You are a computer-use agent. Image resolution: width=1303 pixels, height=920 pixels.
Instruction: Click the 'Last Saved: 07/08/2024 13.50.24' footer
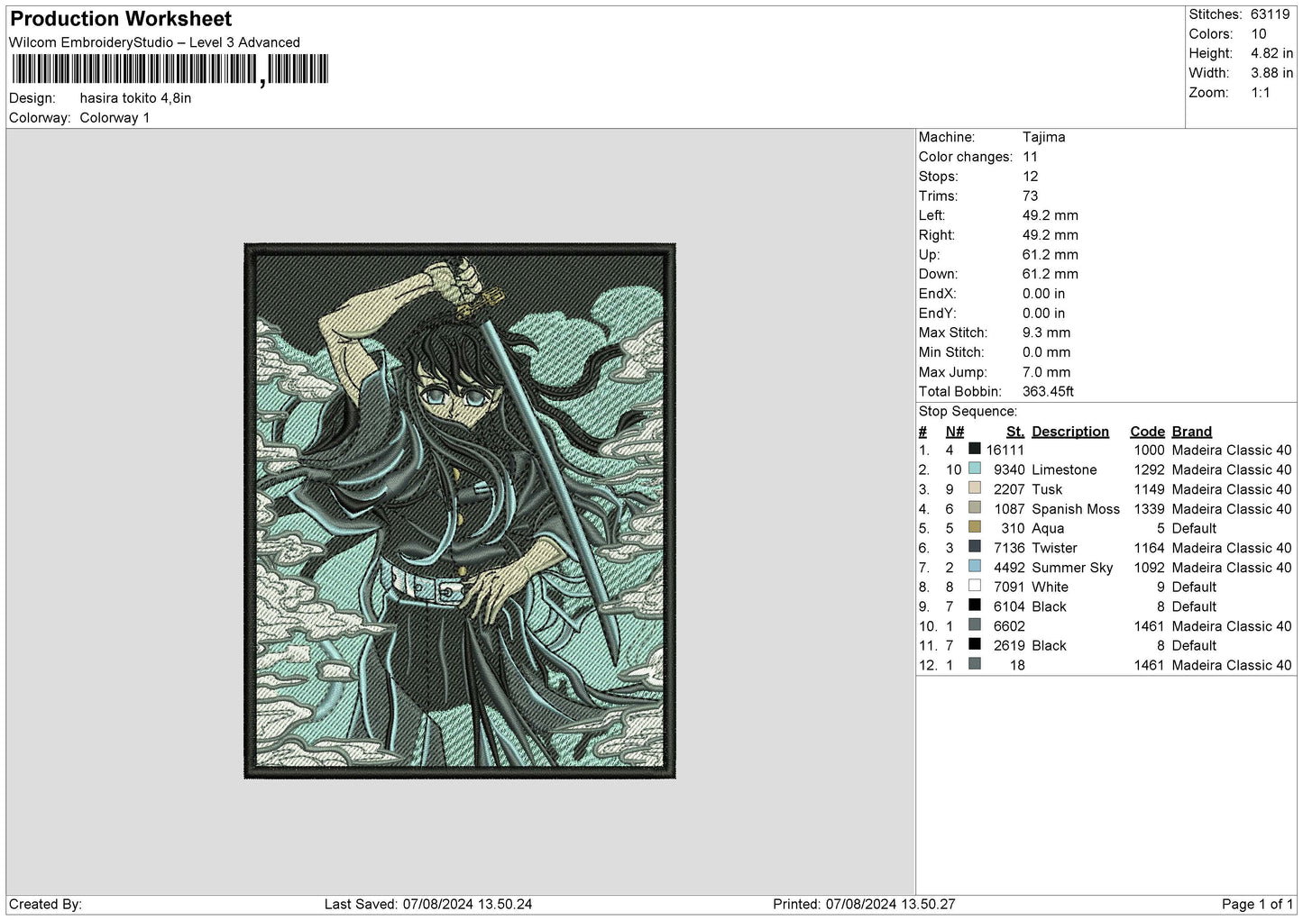pos(428,905)
